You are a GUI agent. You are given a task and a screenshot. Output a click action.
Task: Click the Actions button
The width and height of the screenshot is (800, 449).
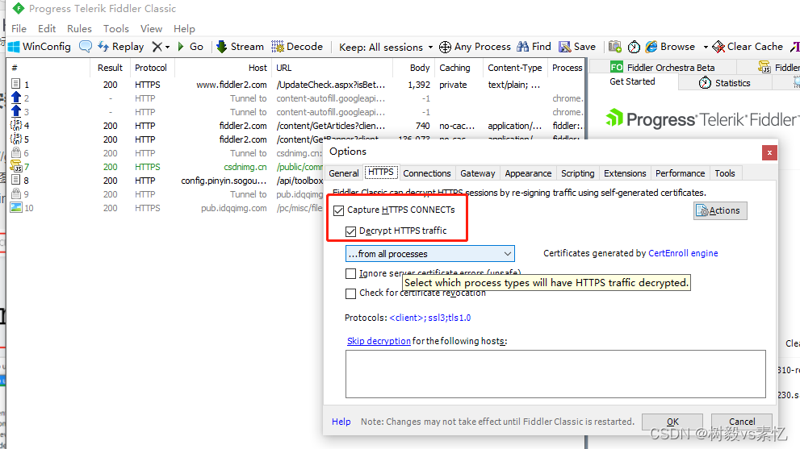(720, 210)
